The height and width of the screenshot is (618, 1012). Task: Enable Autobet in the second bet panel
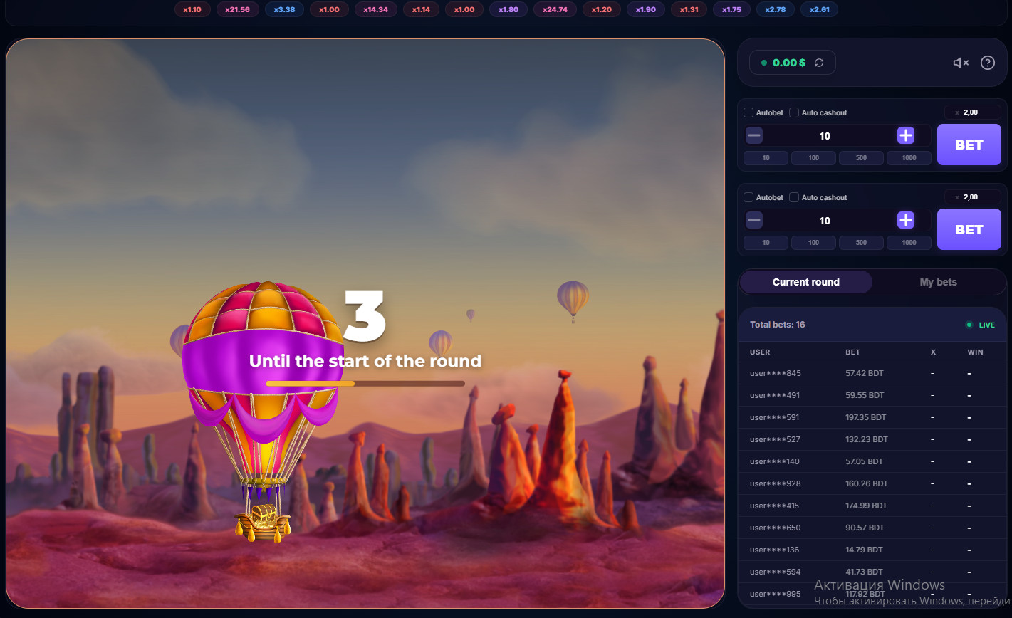[748, 197]
